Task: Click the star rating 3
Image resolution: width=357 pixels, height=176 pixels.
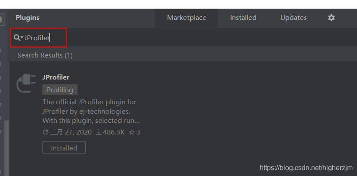Action: 134,132
